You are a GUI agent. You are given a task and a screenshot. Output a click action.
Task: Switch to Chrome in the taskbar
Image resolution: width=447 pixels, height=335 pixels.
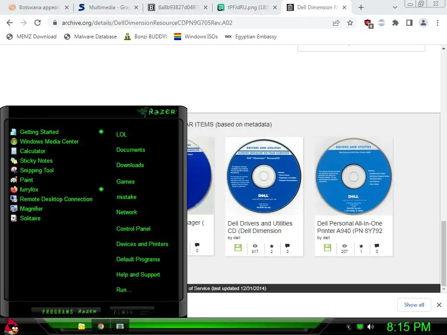pos(101,326)
